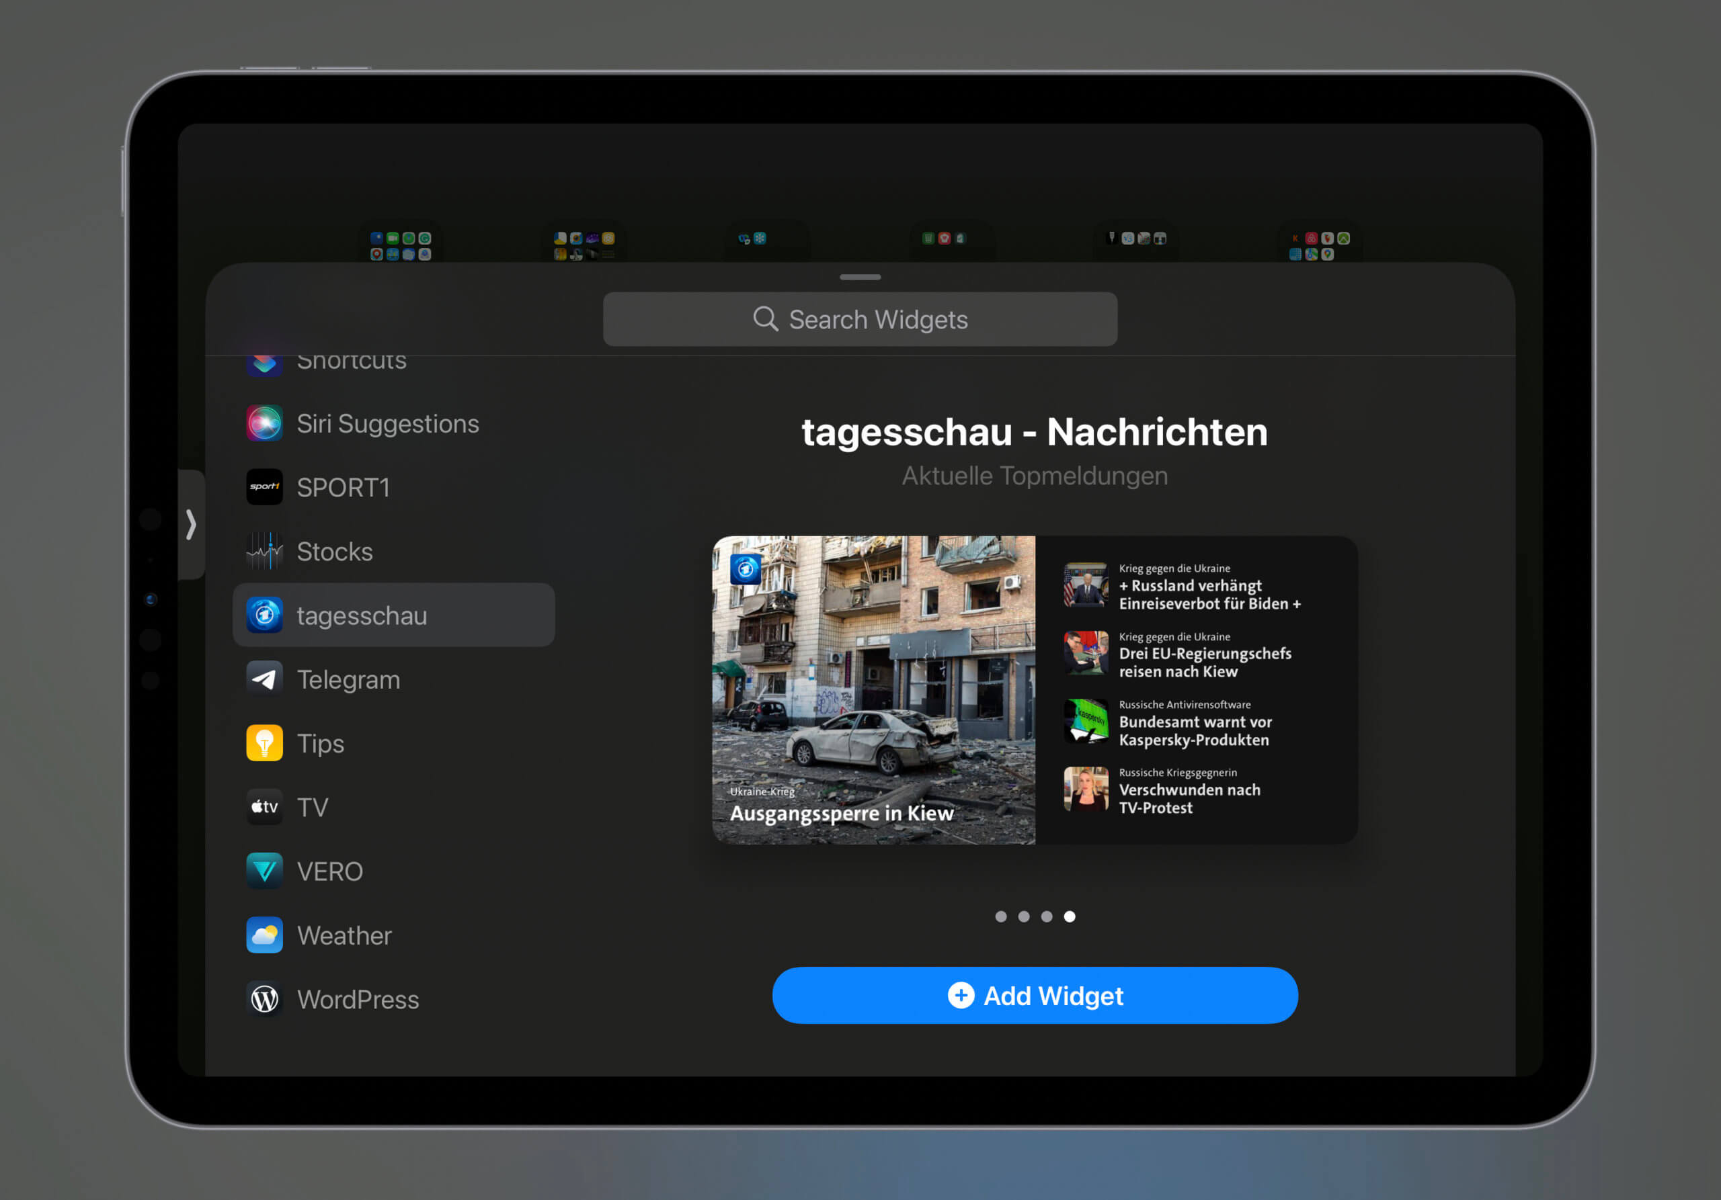This screenshot has width=1721, height=1200.
Task: Focus the Search Widgets field
Action: (860, 319)
